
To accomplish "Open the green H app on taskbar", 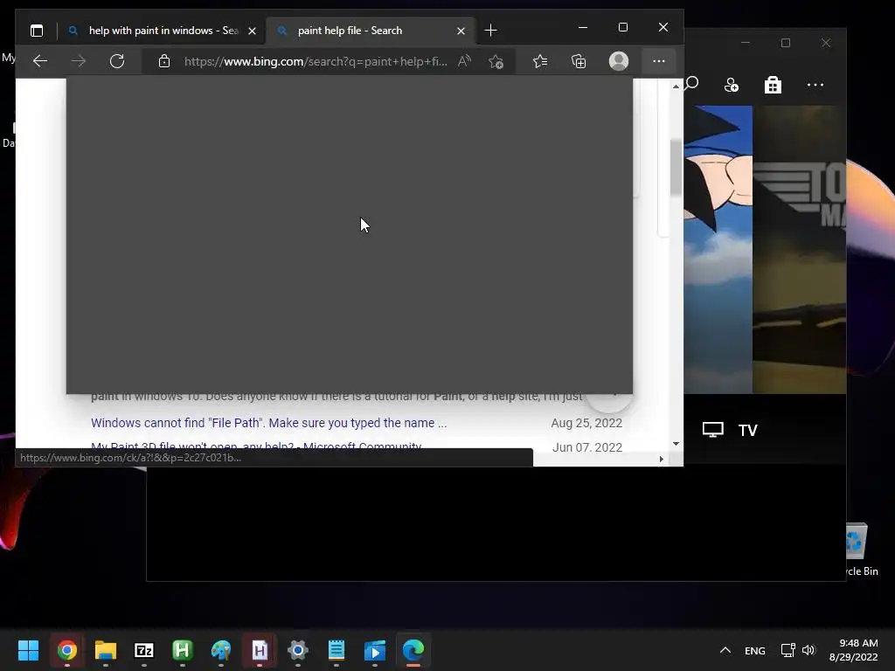I will (182, 650).
